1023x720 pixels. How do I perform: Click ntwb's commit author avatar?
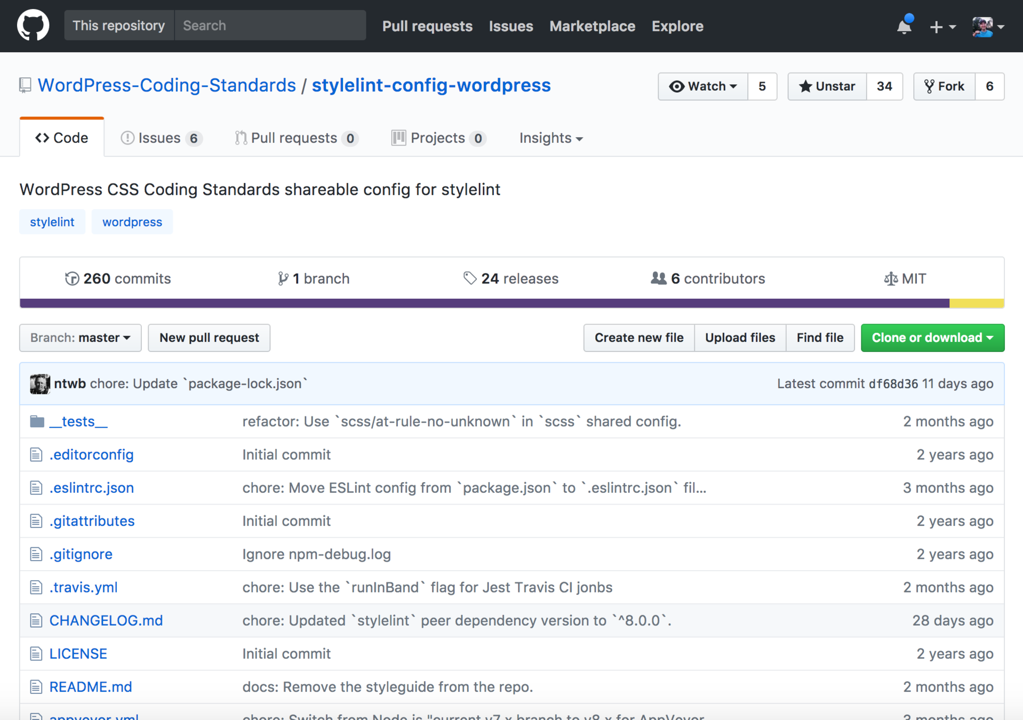pyautogui.click(x=39, y=383)
